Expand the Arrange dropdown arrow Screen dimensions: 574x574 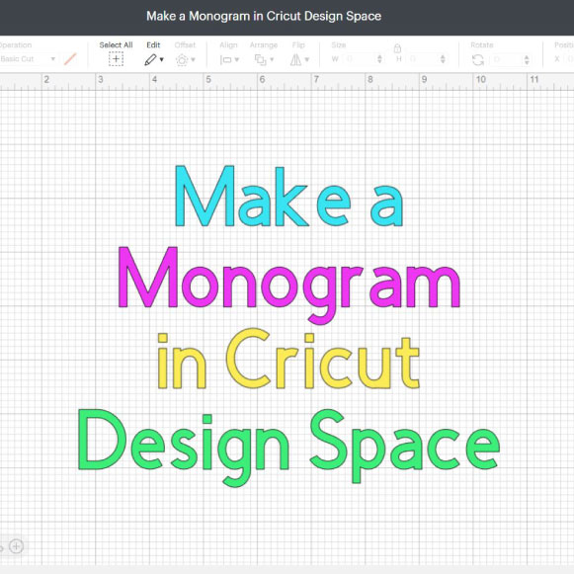point(272,59)
